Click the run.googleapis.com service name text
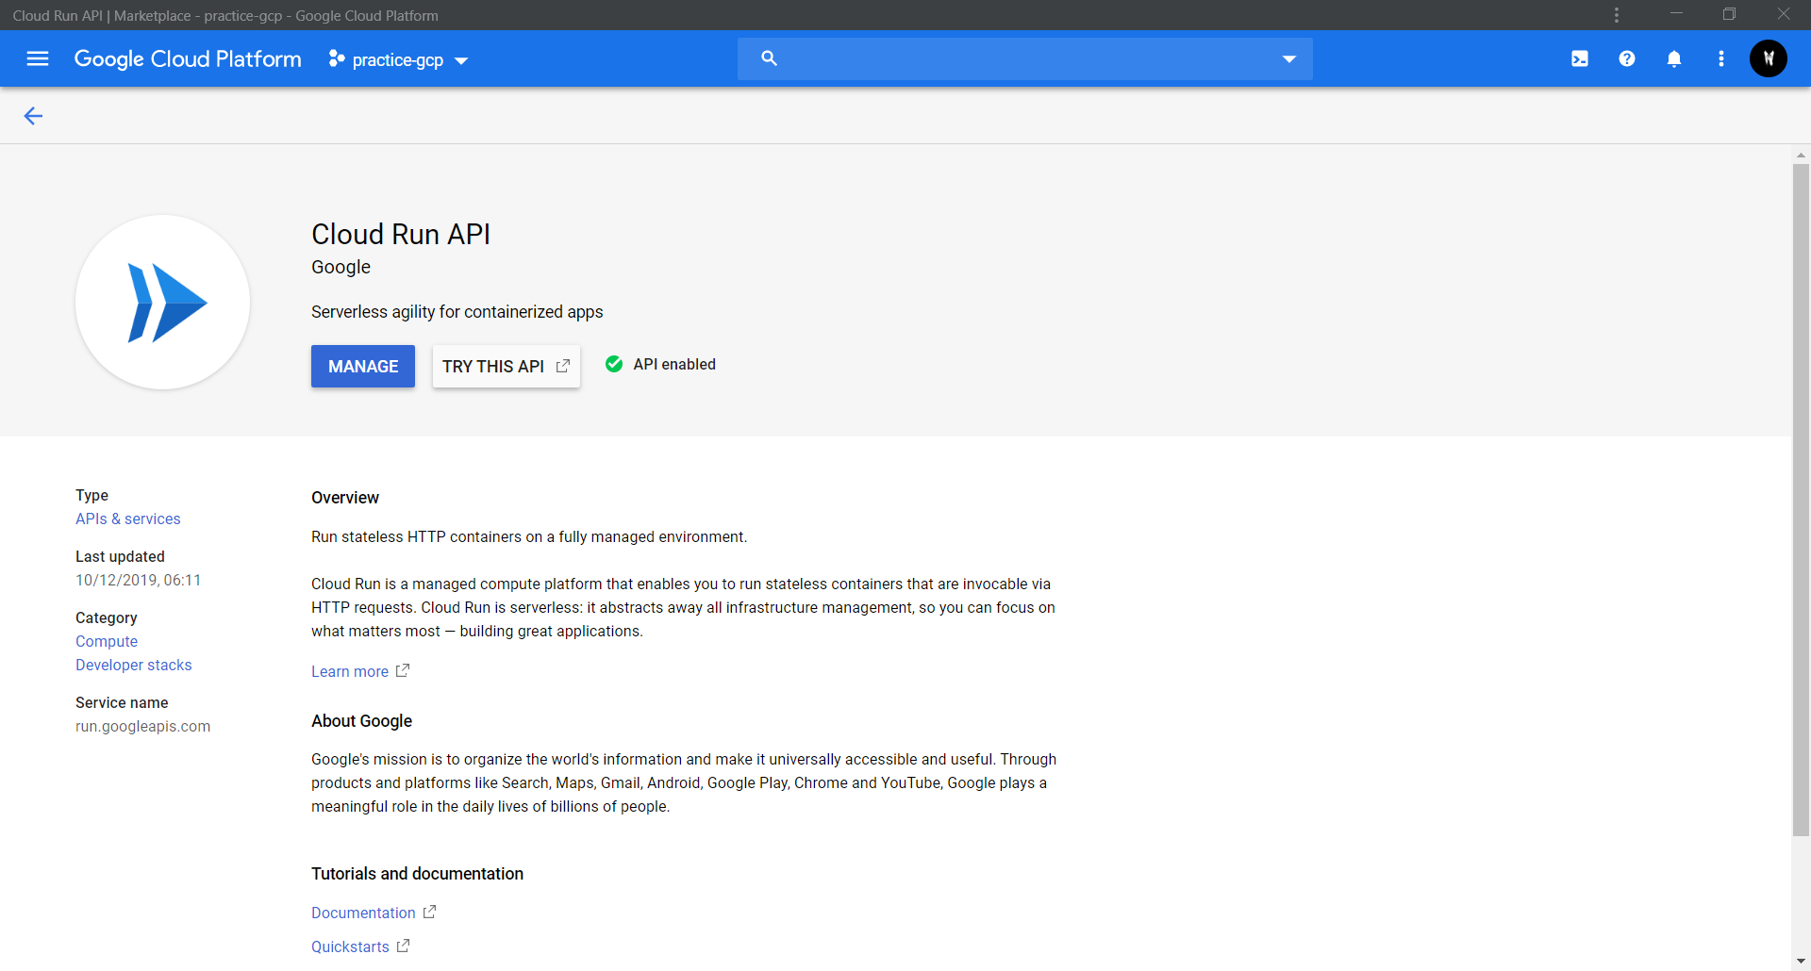This screenshot has height=971, width=1811. pos(143,726)
